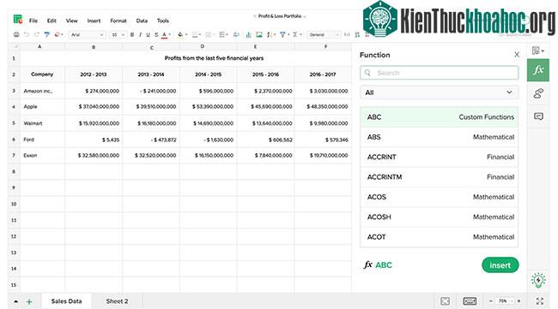Enter full screen mode
Viewport: 558px width, 309px height.
(539, 301)
